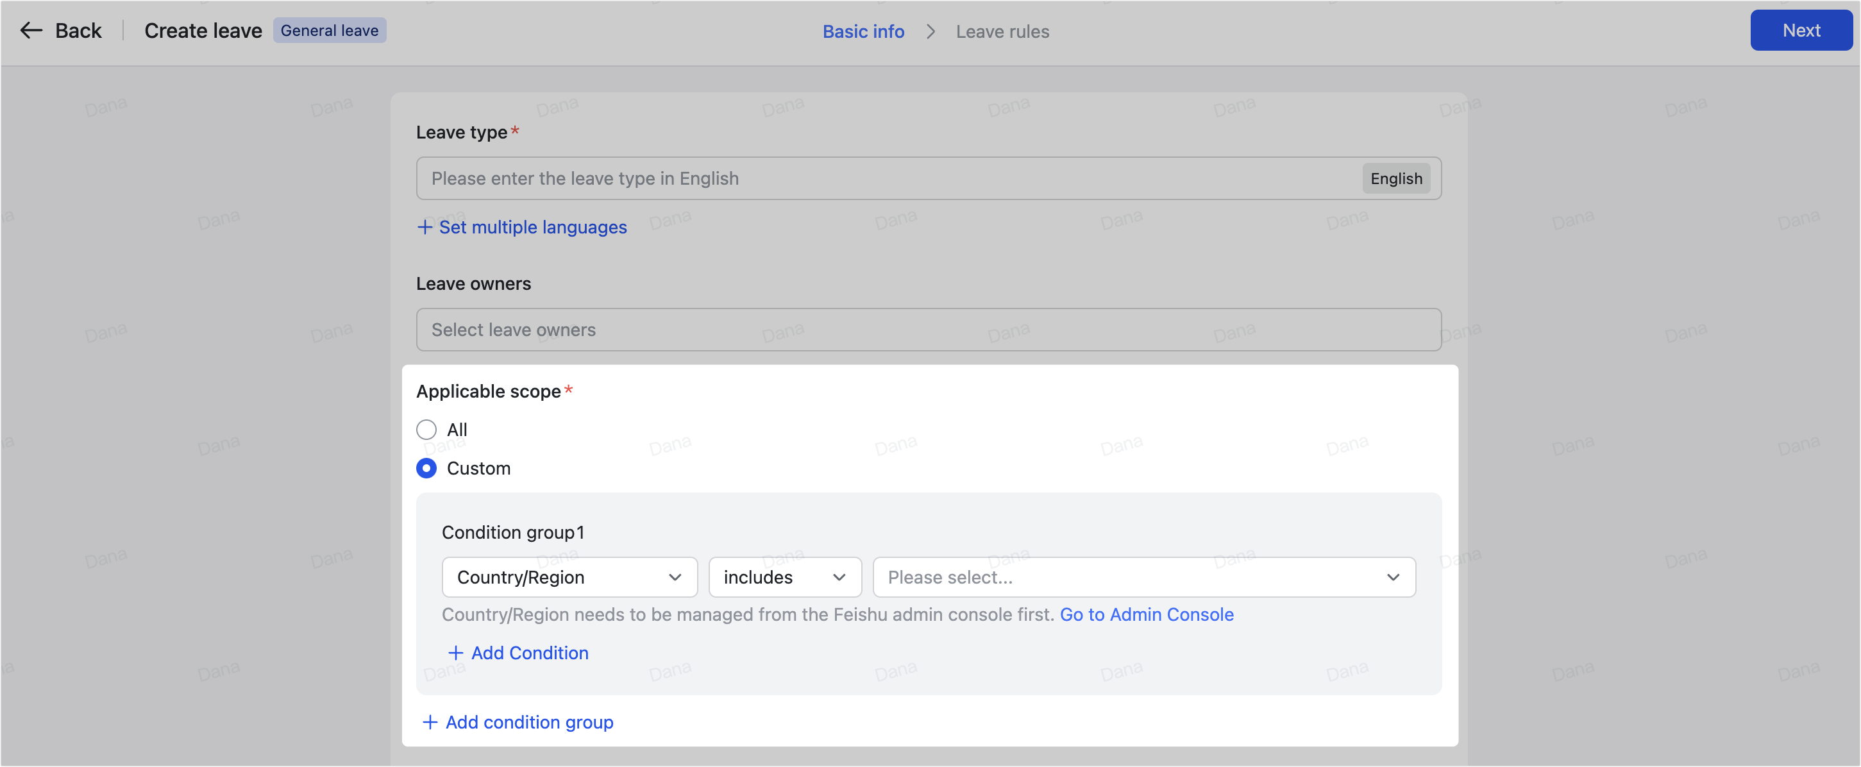This screenshot has height=767, width=1861.
Task: Click the General leave tag next to Create leave
Action: pos(330,29)
